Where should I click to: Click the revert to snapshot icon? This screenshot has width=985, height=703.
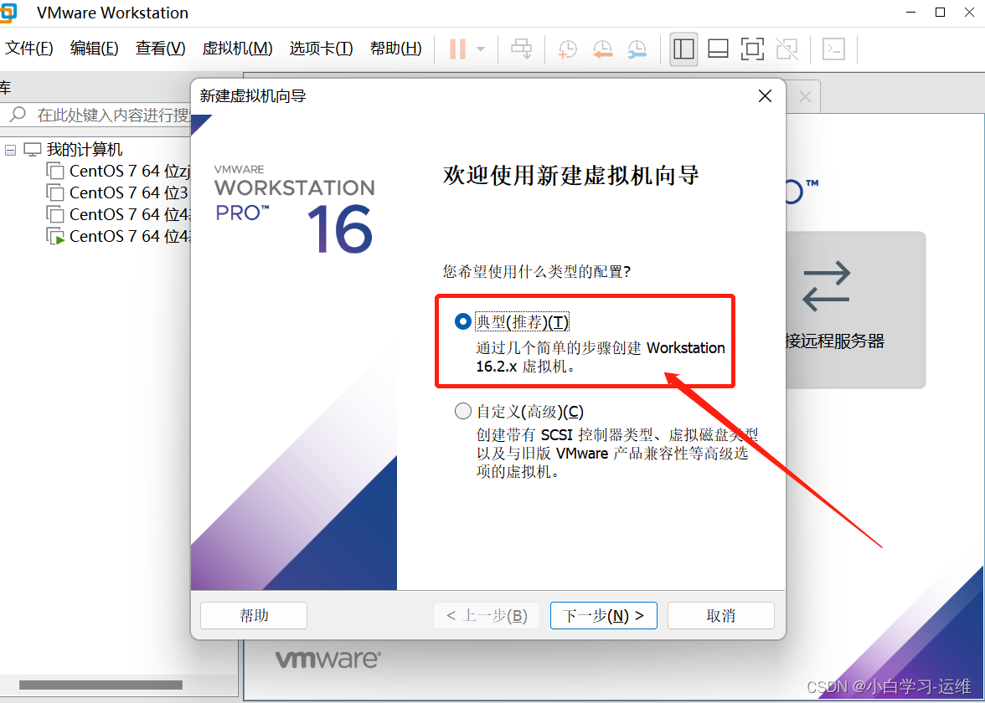(602, 49)
